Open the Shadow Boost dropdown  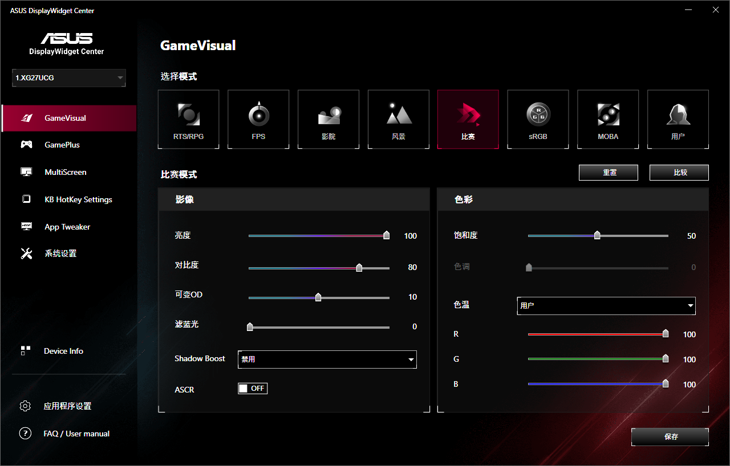327,359
